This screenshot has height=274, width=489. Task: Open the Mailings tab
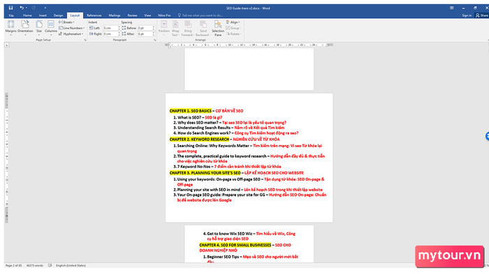click(115, 15)
